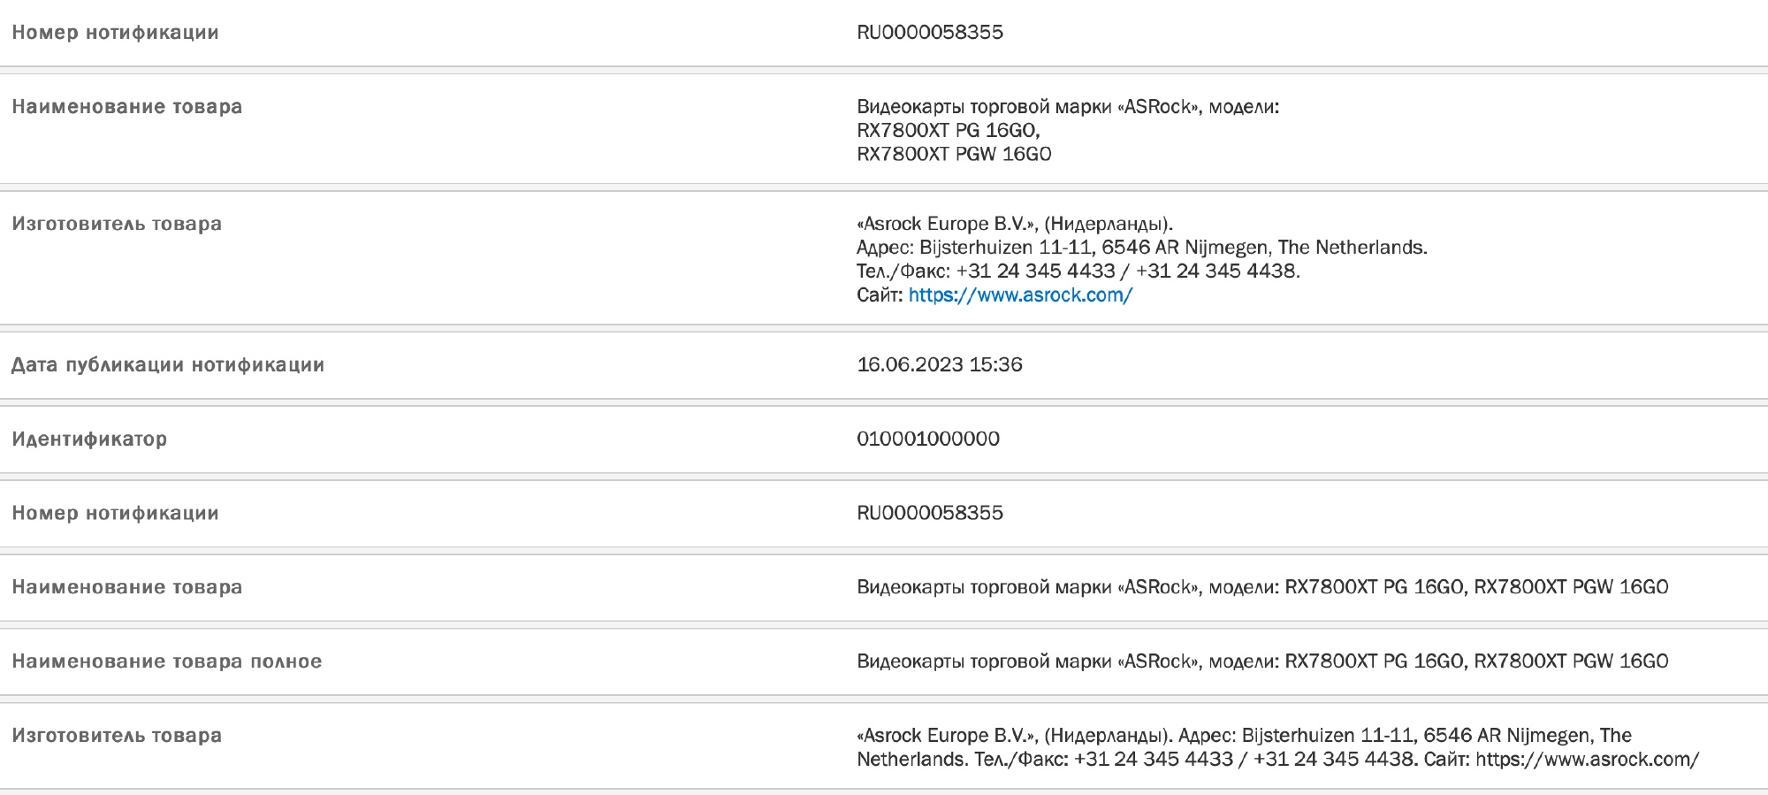The width and height of the screenshot is (1768, 795).
Task: Click the product text in the "Наименование товара полное" row
Action: point(1261,661)
